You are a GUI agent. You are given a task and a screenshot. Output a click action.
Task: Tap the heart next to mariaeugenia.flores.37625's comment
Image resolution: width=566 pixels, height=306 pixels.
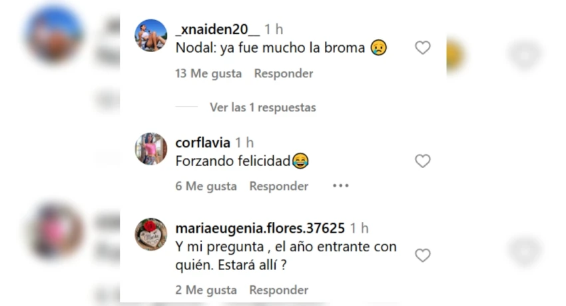pos(422,255)
